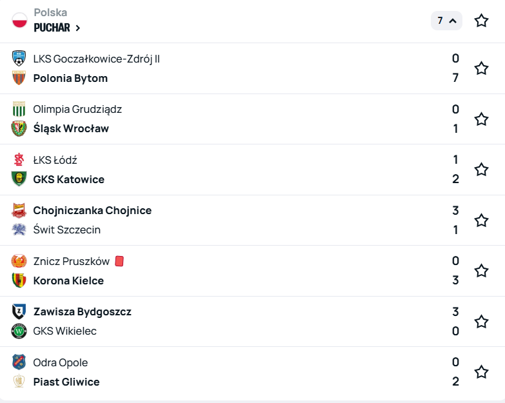Screen dimensions: 505x403
Task: Favorite the Polska Puchar league with star
Action: pos(481,21)
